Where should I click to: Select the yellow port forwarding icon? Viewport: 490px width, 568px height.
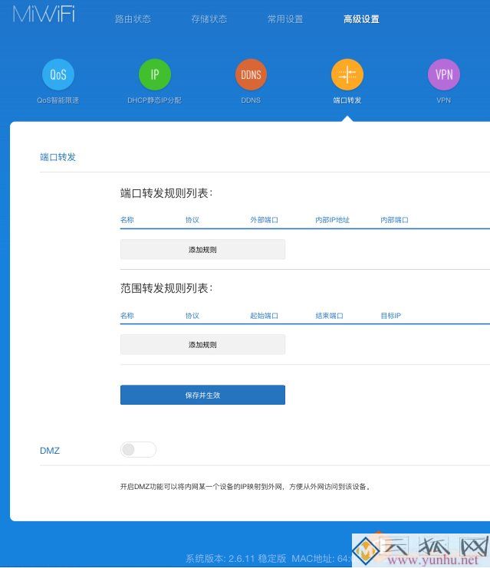pyautogui.click(x=347, y=74)
